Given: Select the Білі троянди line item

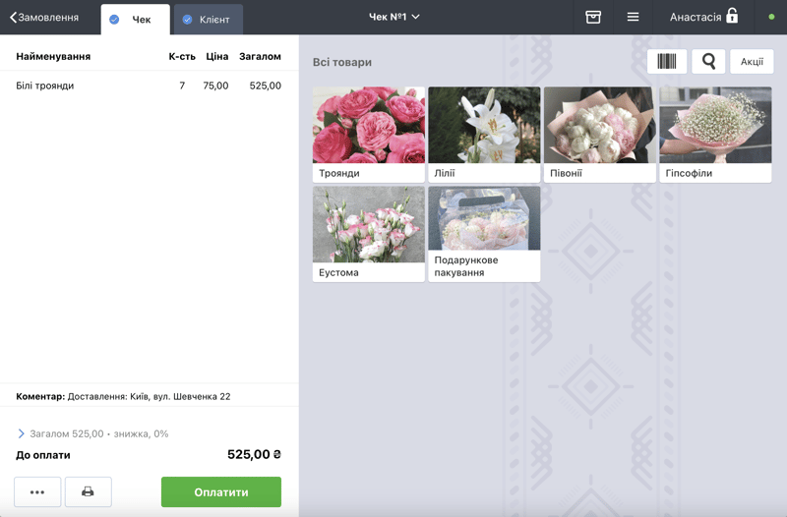Looking at the screenshot, I should [x=148, y=86].
